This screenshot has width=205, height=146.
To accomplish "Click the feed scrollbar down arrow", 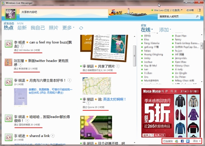I will click(135, 143).
